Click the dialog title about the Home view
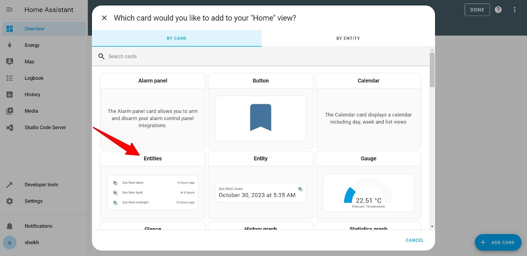This screenshot has width=527, height=256. click(205, 18)
